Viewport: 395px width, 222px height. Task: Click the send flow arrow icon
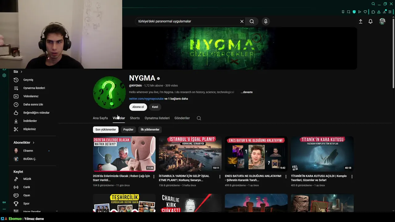360,12
